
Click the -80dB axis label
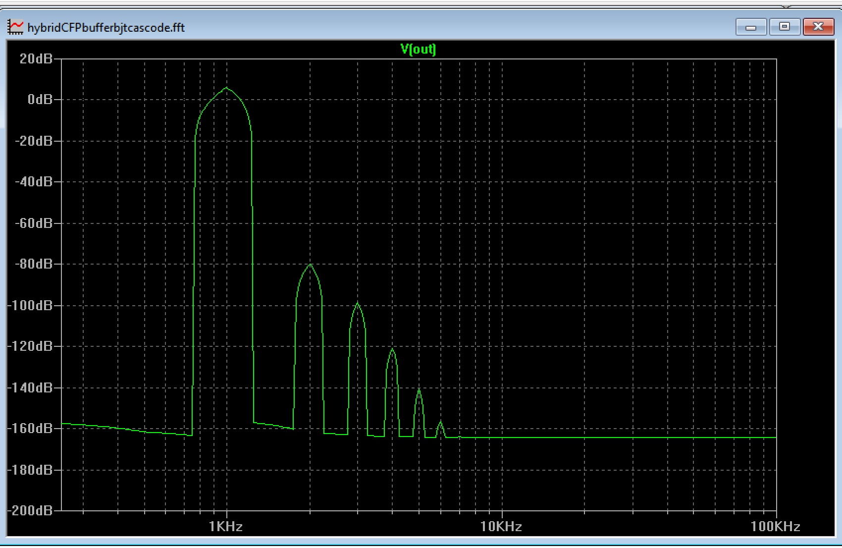click(x=34, y=264)
